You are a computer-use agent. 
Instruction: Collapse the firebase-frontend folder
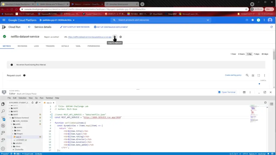tap(11, 118)
